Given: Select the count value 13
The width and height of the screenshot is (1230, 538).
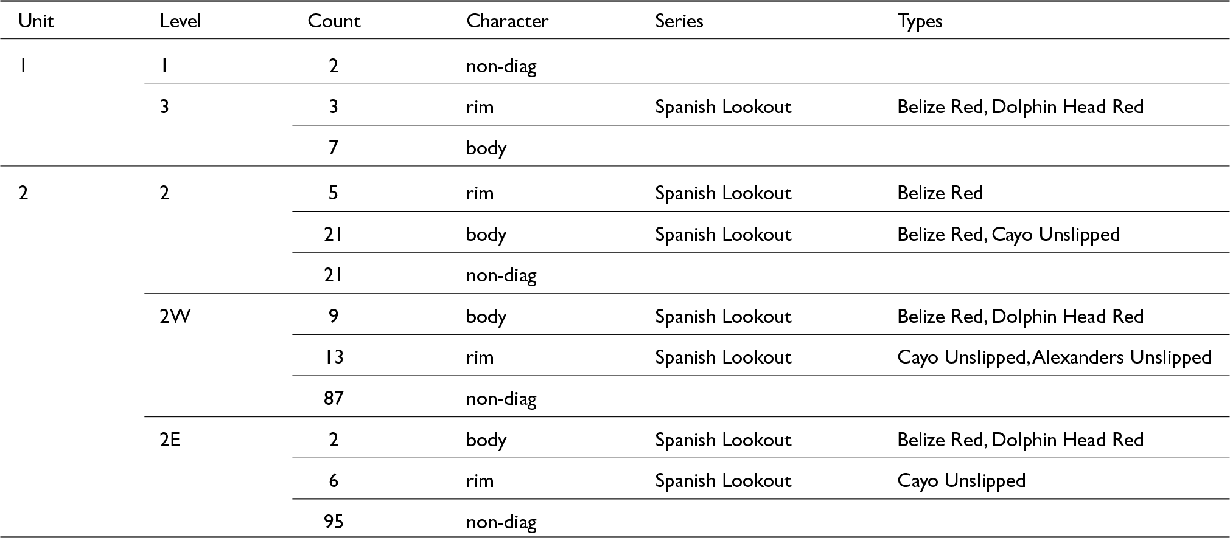Looking at the screenshot, I should click(x=334, y=357).
